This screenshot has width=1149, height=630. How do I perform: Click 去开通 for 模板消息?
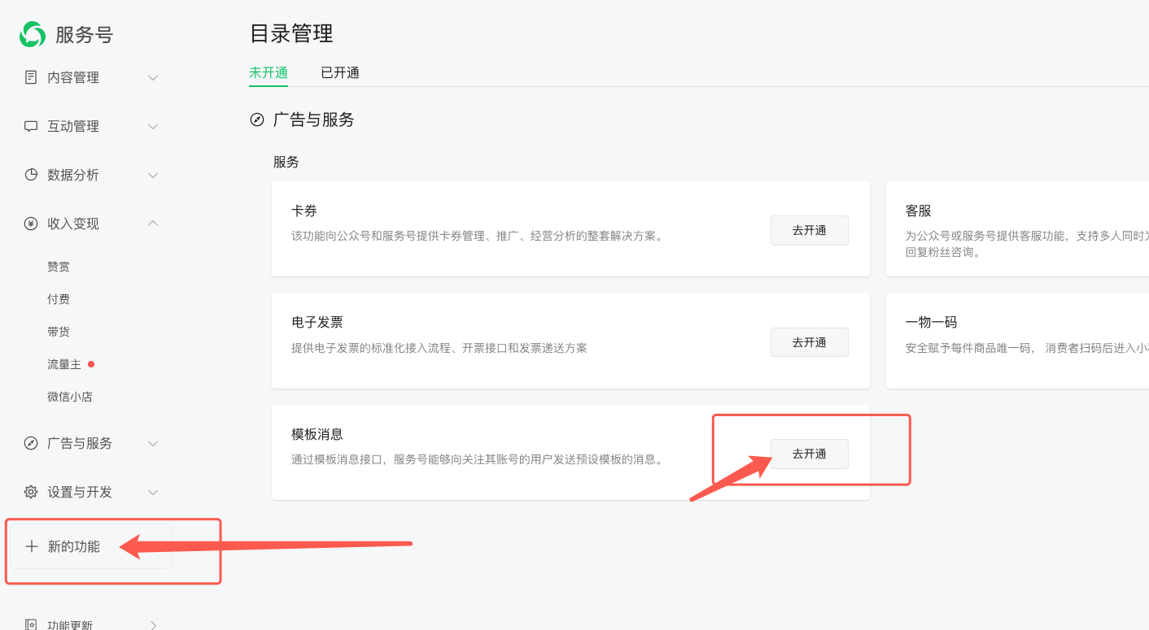(809, 454)
